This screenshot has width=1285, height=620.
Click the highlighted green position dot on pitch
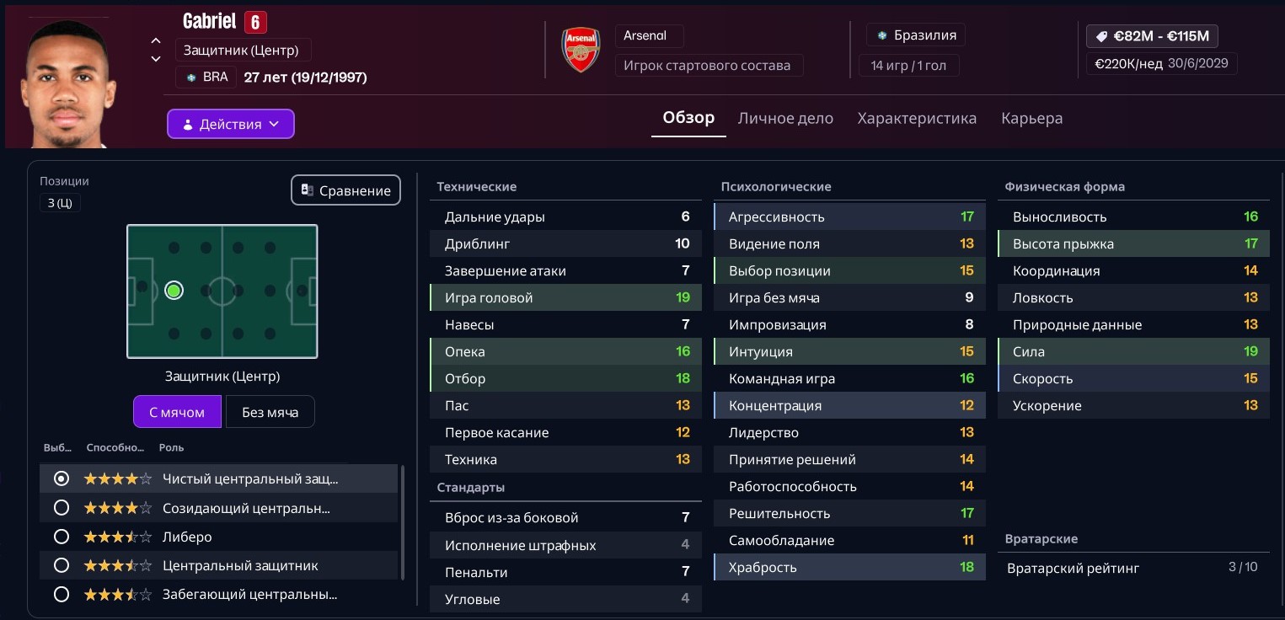coord(174,291)
